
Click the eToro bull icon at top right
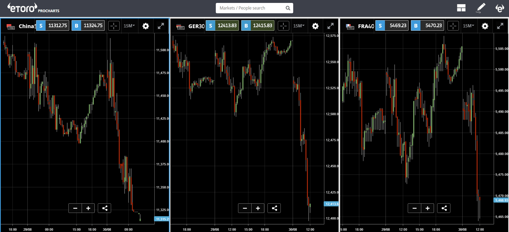coord(500,8)
